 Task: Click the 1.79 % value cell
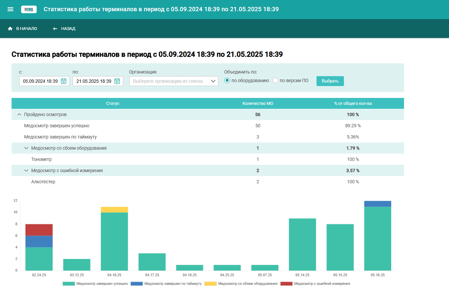353,148
